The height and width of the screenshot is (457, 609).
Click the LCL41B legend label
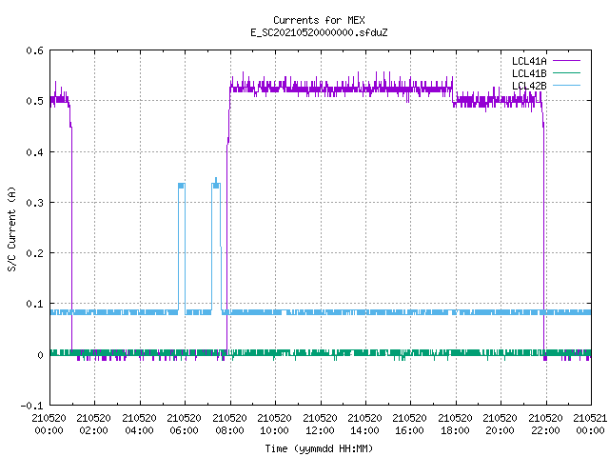pos(529,73)
